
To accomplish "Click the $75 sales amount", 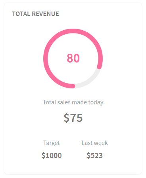I will [x=73, y=117].
